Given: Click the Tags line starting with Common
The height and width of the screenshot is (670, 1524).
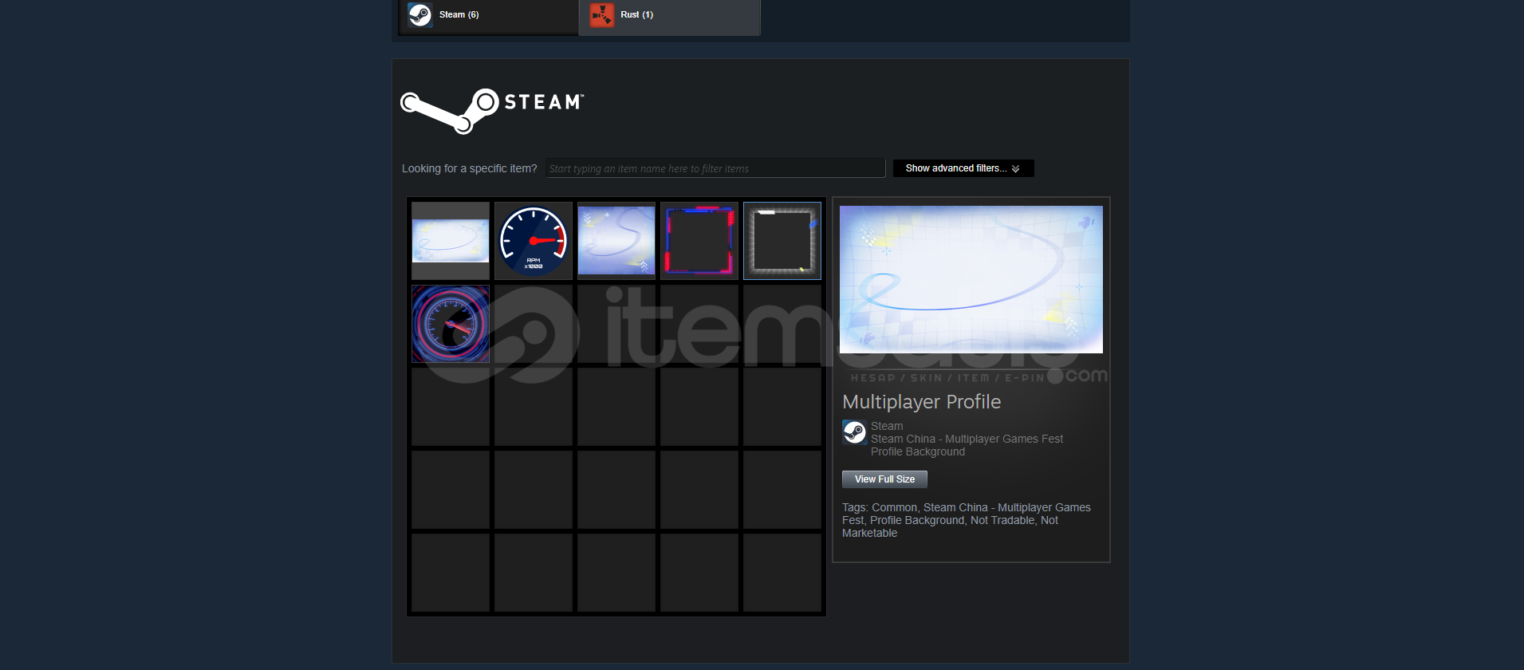Looking at the screenshot, I should coord(967,520).
